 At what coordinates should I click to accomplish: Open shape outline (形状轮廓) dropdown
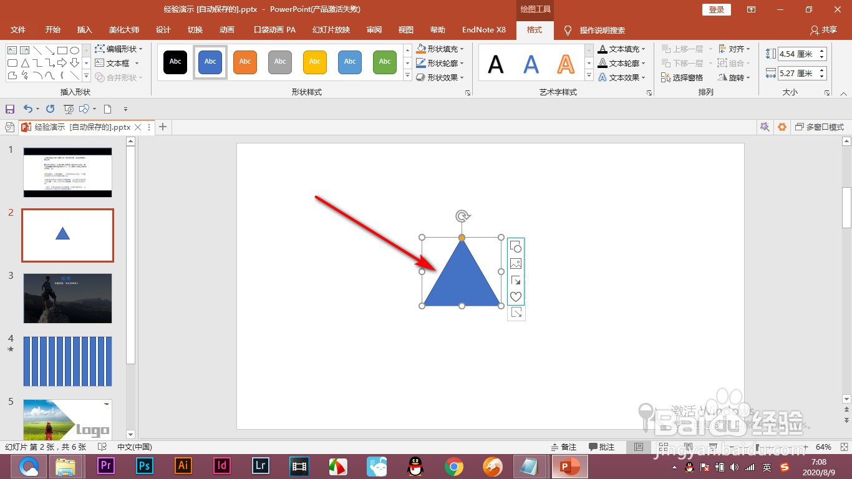click(x=440, y=63)
